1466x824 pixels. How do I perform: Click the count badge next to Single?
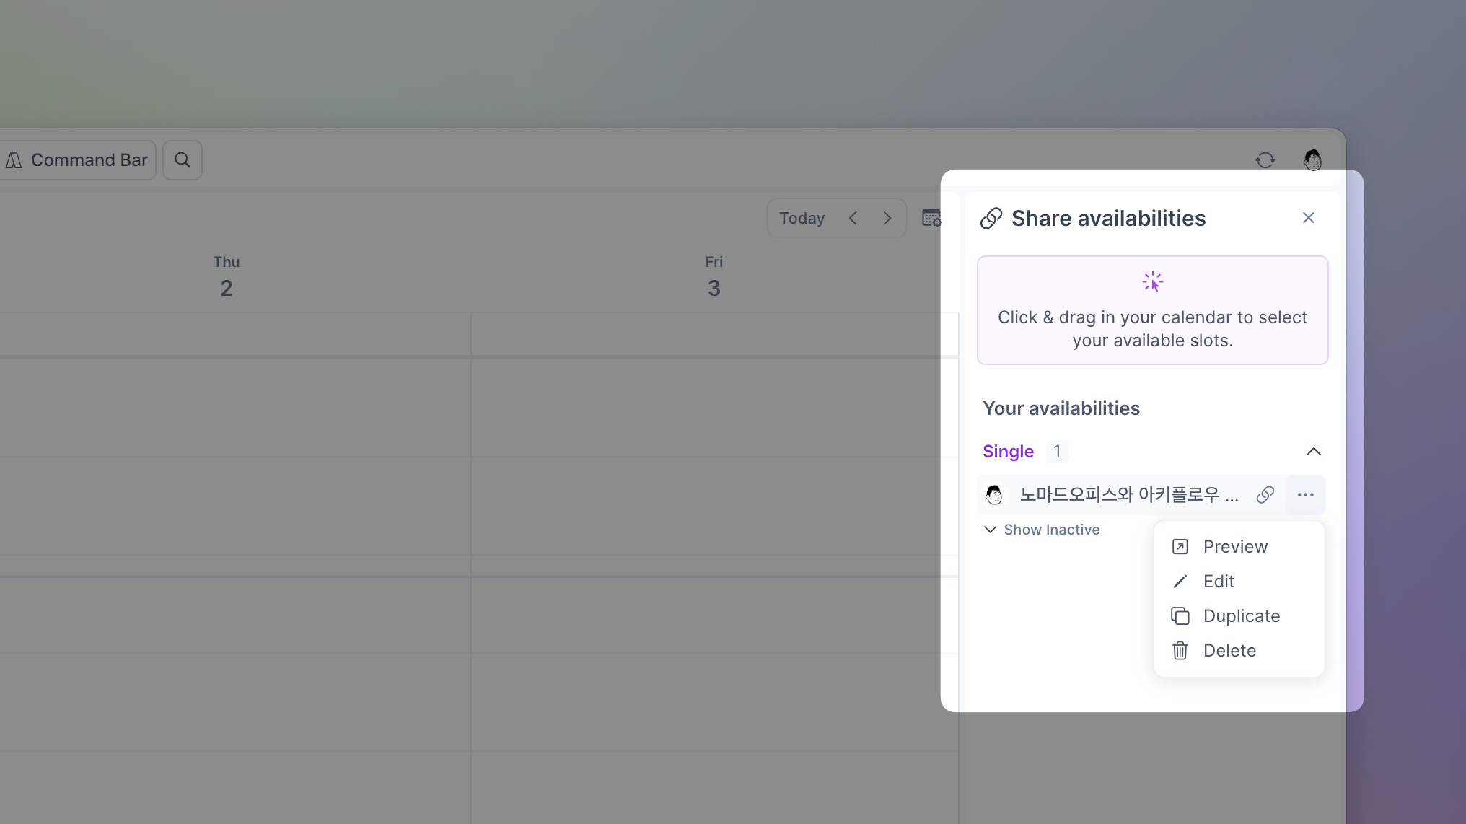click(1057, 452)
